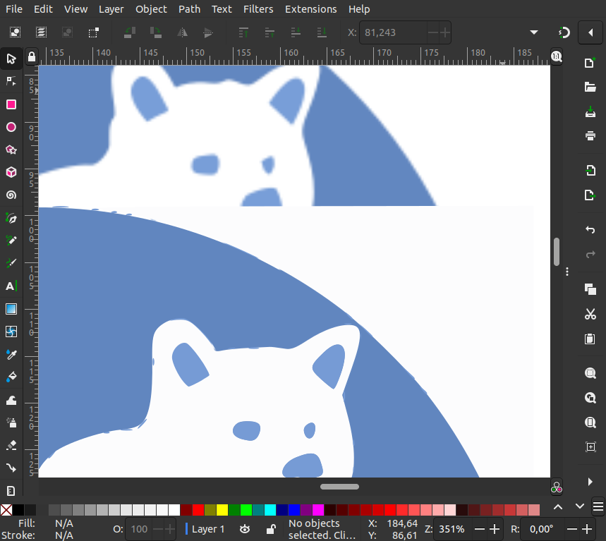606x541 pixels.
Task: Open the Path menu
Action: point(189,9)
